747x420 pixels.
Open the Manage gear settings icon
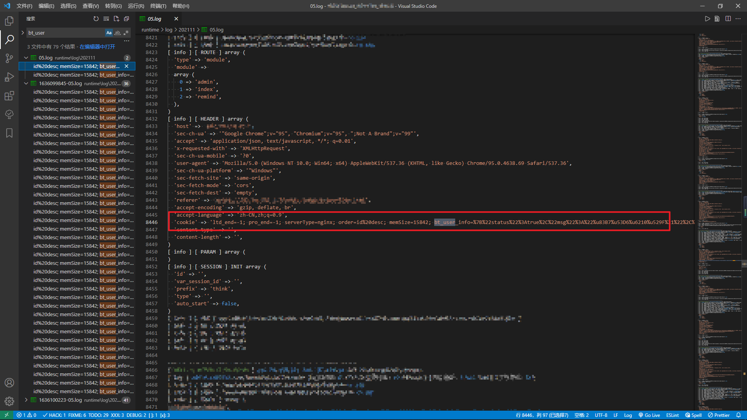(9, 401)
